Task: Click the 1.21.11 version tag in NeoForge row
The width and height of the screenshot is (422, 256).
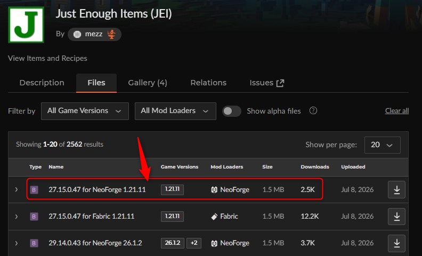Action: click(172, 189)
